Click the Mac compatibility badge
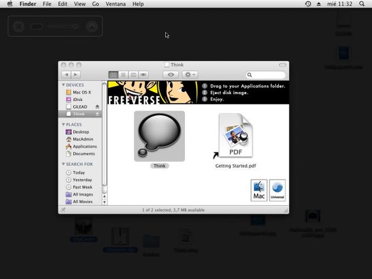The image size is (372, 279). (259, 190)
